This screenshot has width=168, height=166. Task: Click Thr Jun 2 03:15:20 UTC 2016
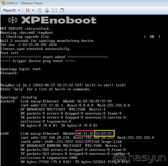(x=29, y=45)
